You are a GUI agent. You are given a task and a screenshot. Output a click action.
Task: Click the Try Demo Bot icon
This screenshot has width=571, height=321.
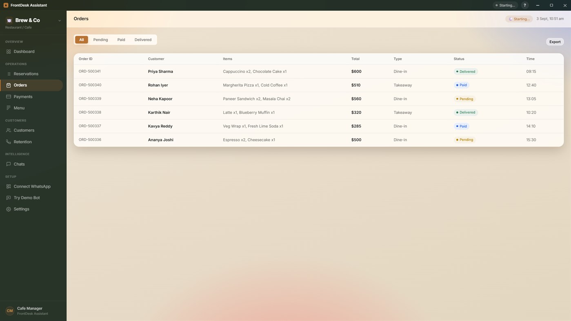pos(9,198)
